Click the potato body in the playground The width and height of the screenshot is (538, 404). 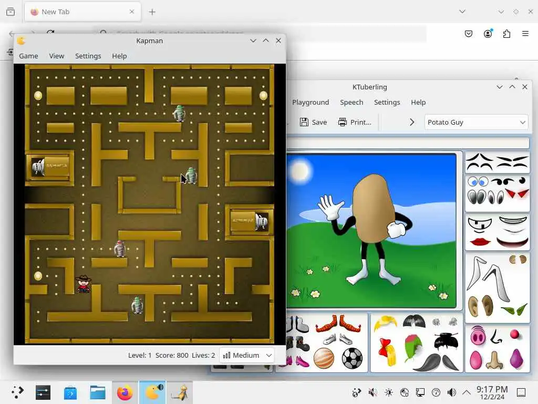click(x=373, y=208)
